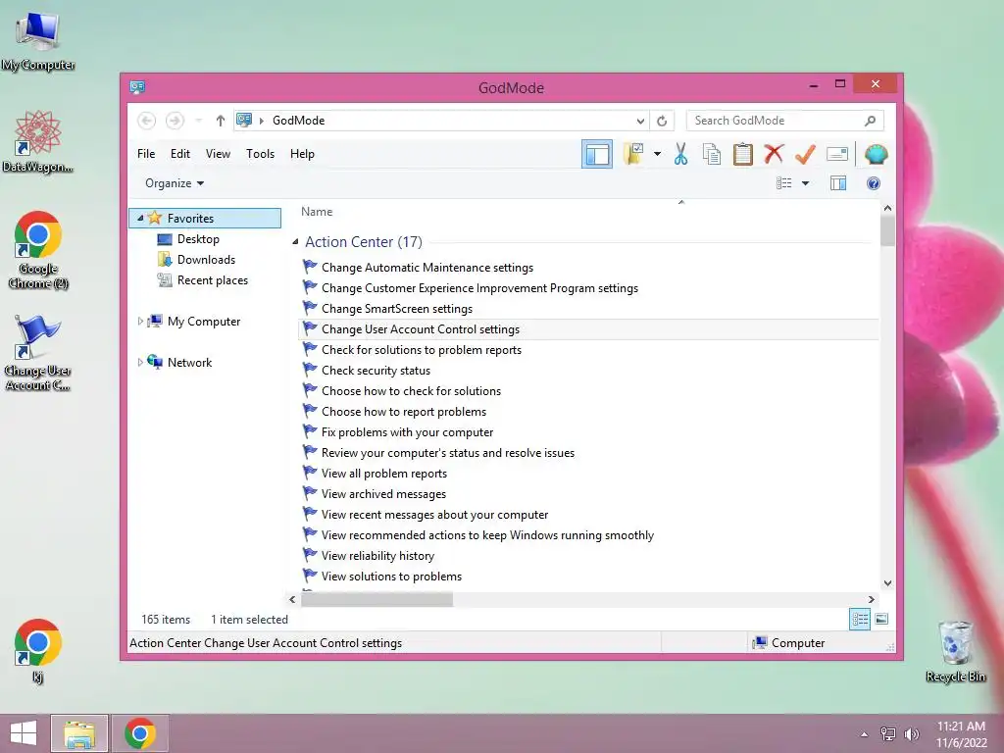Click the horizontal scrollbar thumb
The height and width of the screenshot is (753, 1004).
point(377,600)
